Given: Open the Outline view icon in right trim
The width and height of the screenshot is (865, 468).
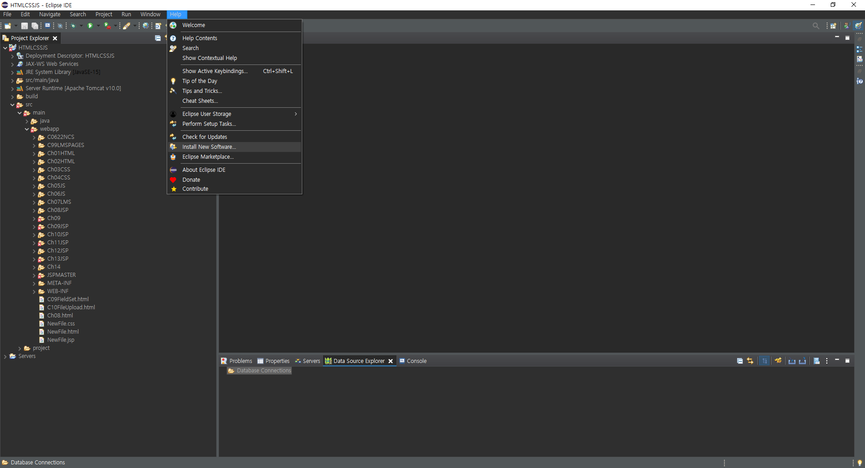Looking at the screenshot, I should (x=860, y=49).
